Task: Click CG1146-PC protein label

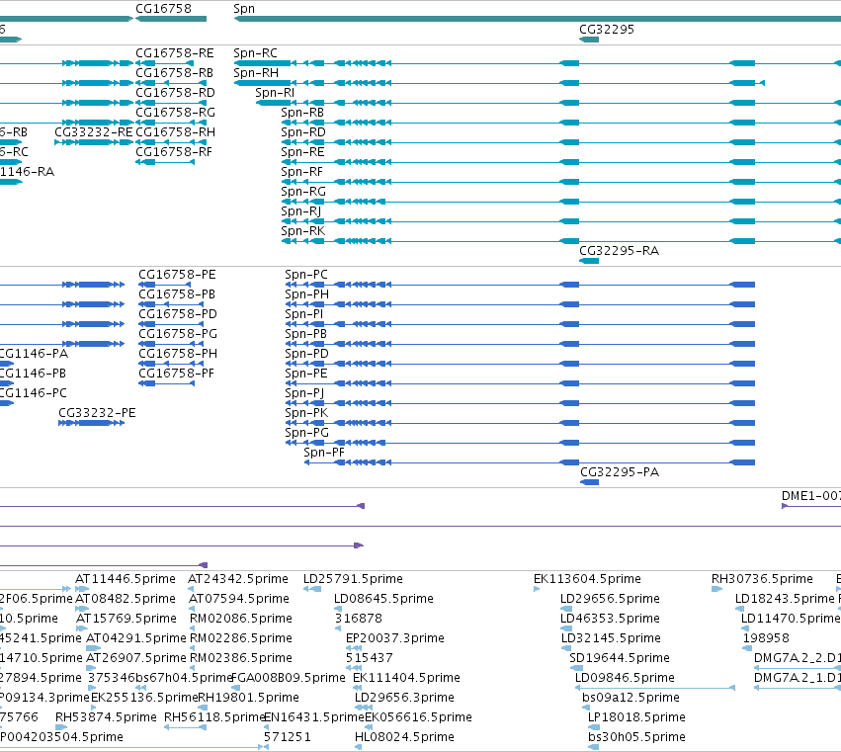Action: 34,393
